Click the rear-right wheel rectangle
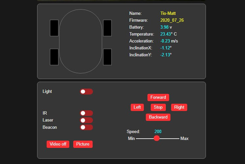The image size is (245, 164). 107,57
